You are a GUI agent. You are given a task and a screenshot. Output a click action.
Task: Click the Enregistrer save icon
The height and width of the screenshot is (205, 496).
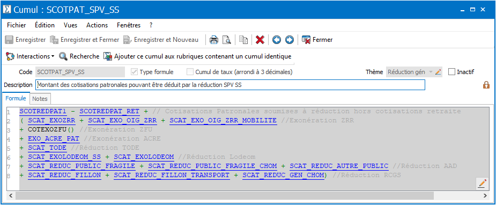click(x=10, y=40)
